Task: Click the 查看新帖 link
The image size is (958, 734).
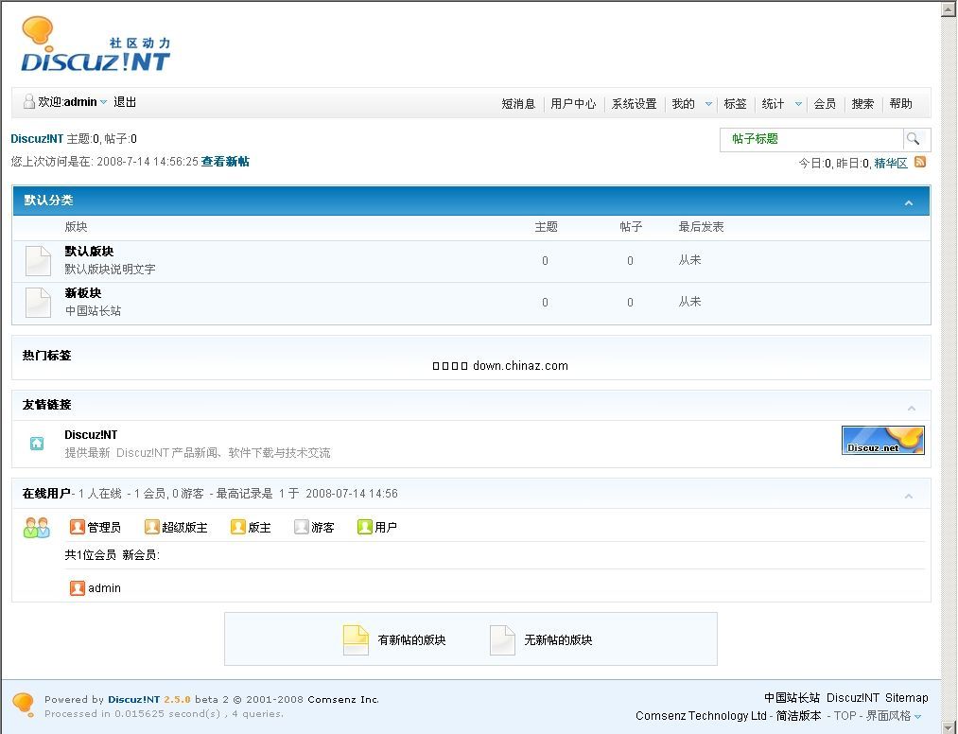Action: click(x=225, y=162)
